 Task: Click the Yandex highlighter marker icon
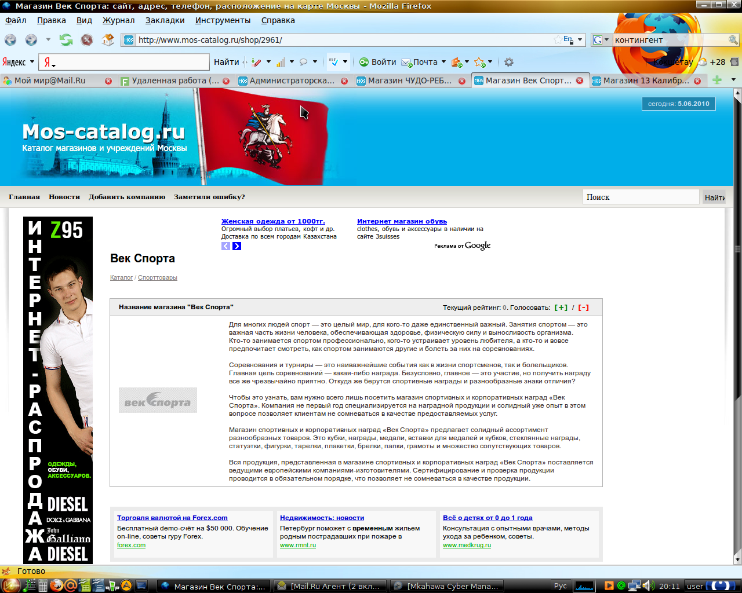tap(256, 62)
